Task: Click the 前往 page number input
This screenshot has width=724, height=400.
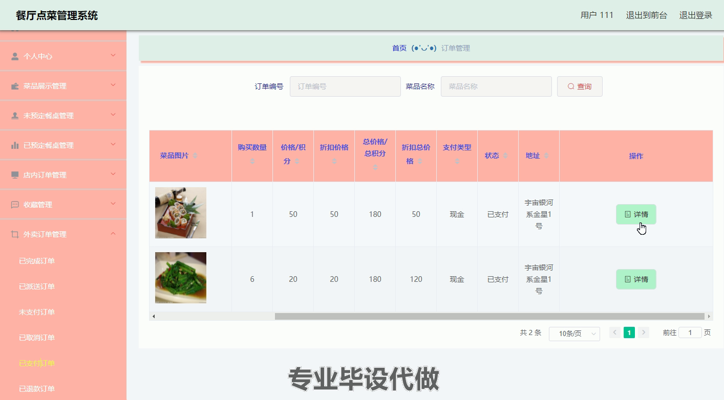Action: (690, 332)
